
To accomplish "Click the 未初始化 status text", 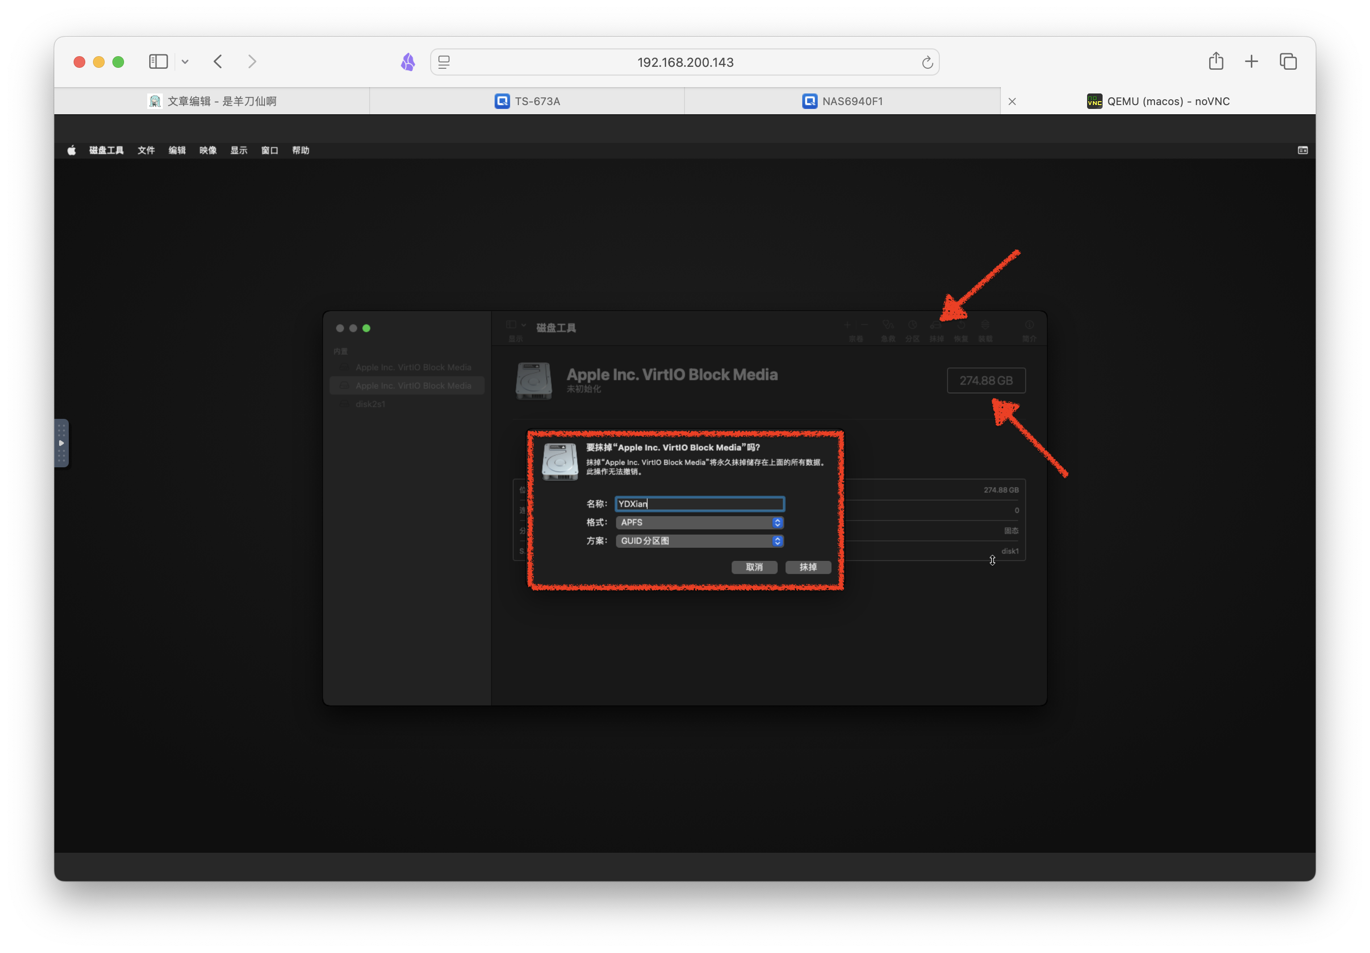I will click(x=584, y=389).
